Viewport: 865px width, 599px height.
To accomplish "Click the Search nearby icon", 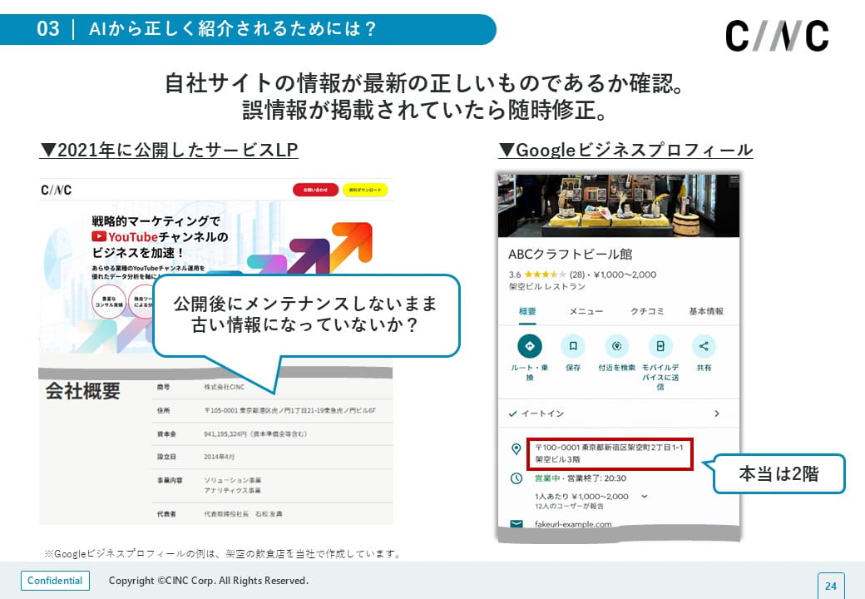I will [x=617, y=346].
